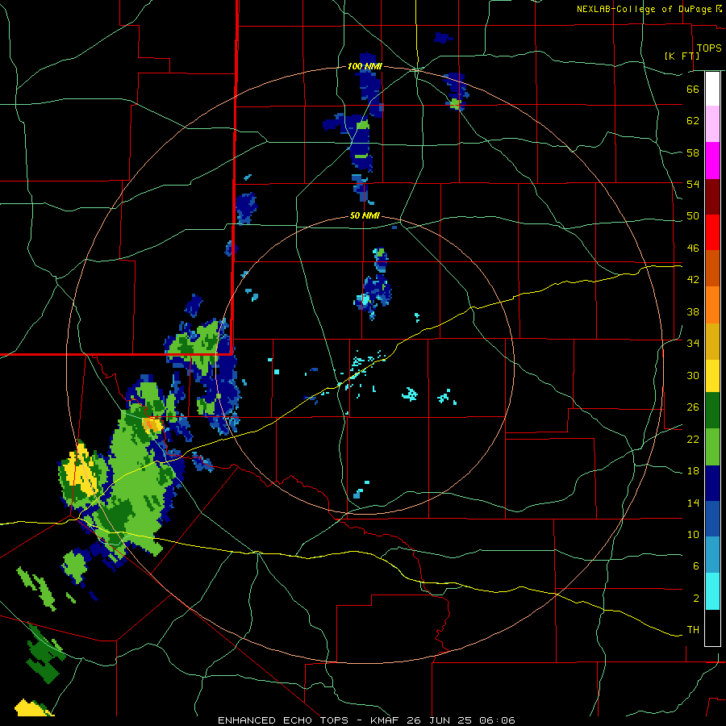Screen dimensions: 726x726
Task: Click the "ENHANCED ECHO TOPS" caption text
Action: coord(283,720)
